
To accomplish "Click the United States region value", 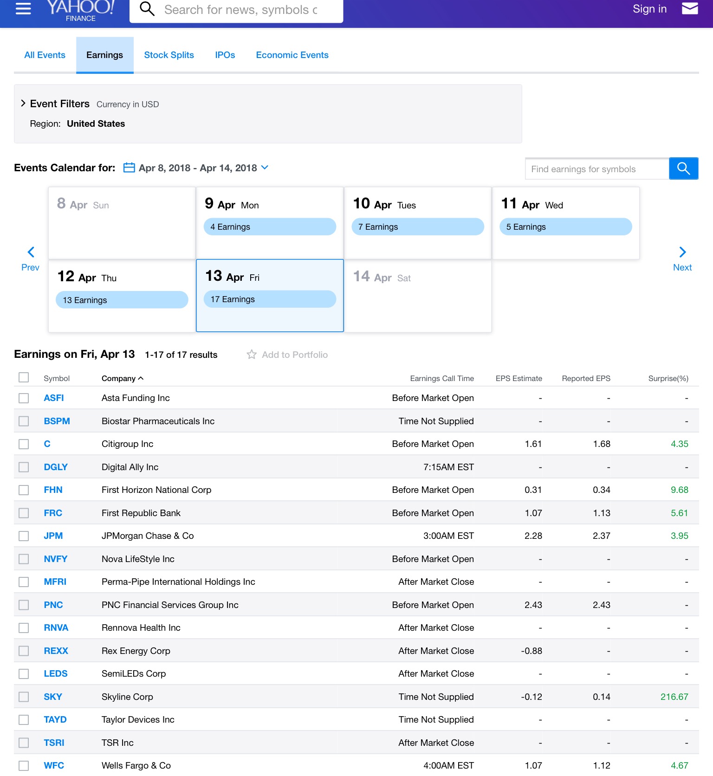I will point(96,123).
